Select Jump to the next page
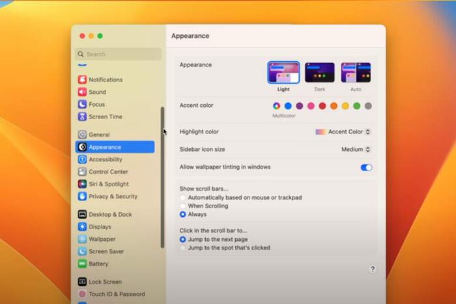456x304 pixels. tap(182, 240)
